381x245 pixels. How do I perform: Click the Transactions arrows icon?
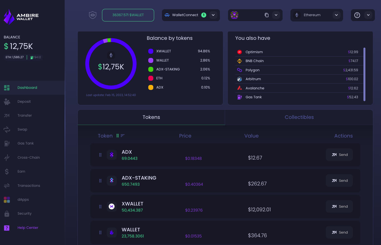point(7,185)
